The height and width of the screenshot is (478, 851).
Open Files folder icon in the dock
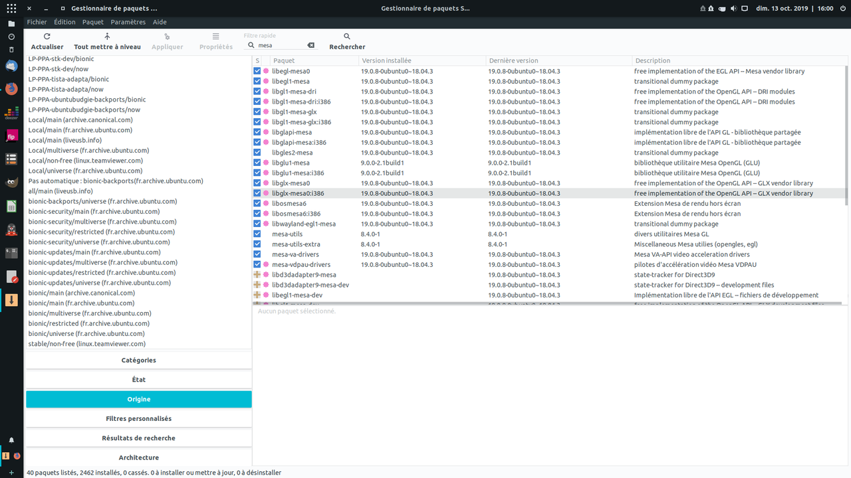click(x=11, y=24)
